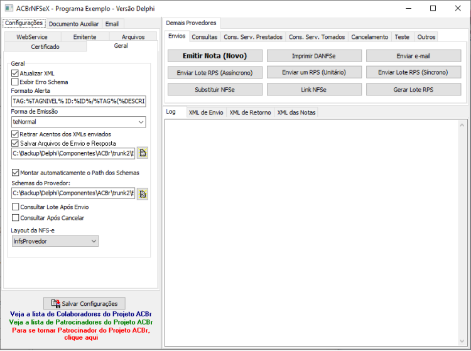The image size is (471, 351).
Task: Enable the Exibir Erro Schema checkbox
Action: (x=14, y=82)
